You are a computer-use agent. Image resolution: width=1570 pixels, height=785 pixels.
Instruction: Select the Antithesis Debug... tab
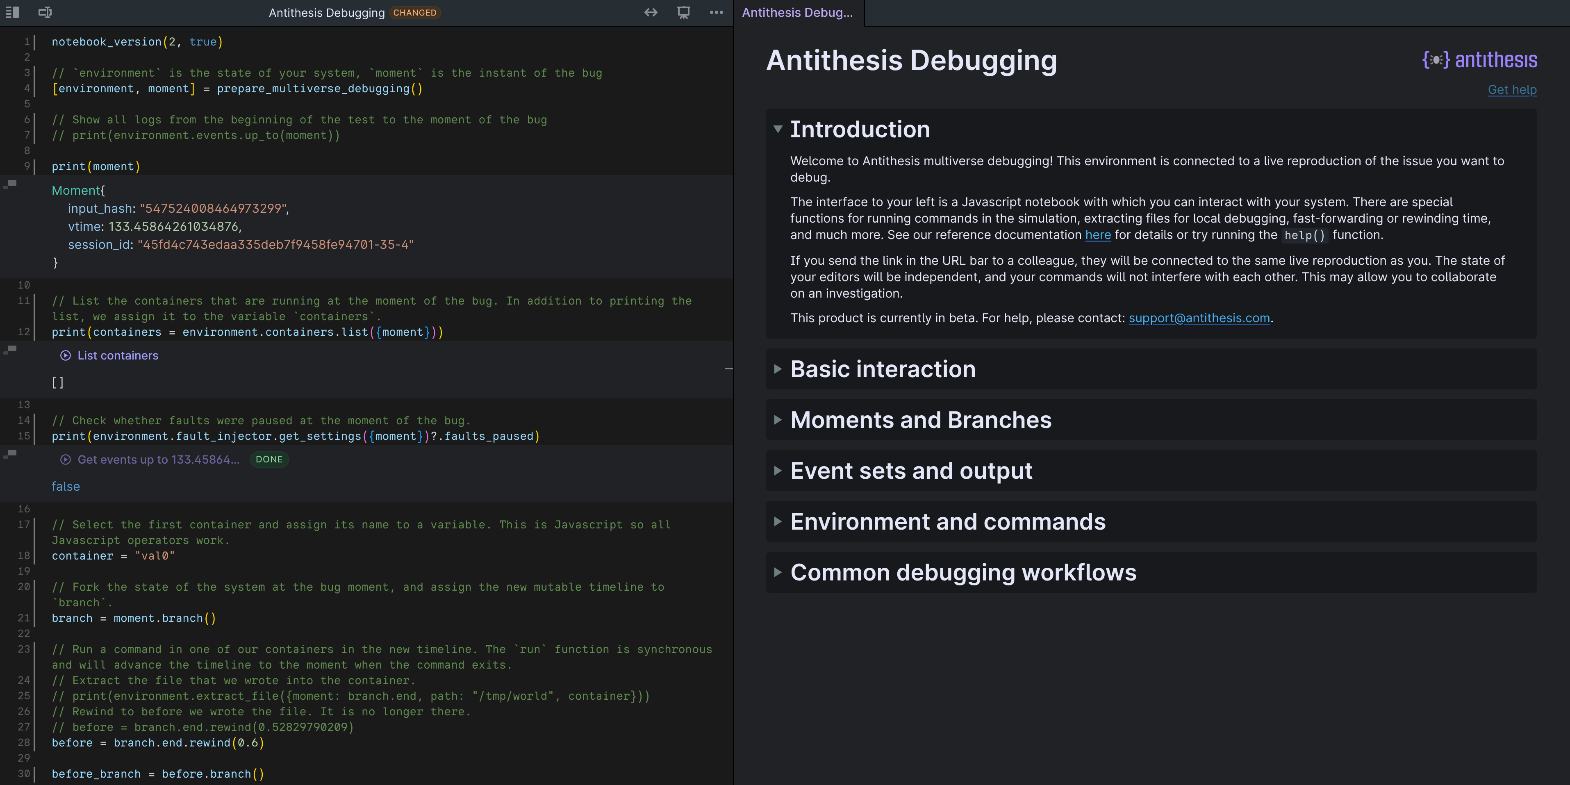(797, 12)
